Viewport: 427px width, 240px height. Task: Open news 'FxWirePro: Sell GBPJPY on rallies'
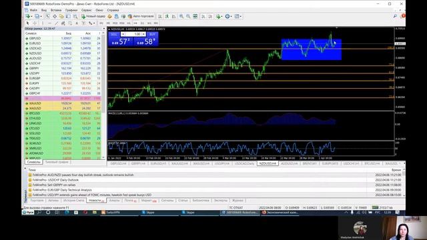[54, 185]
